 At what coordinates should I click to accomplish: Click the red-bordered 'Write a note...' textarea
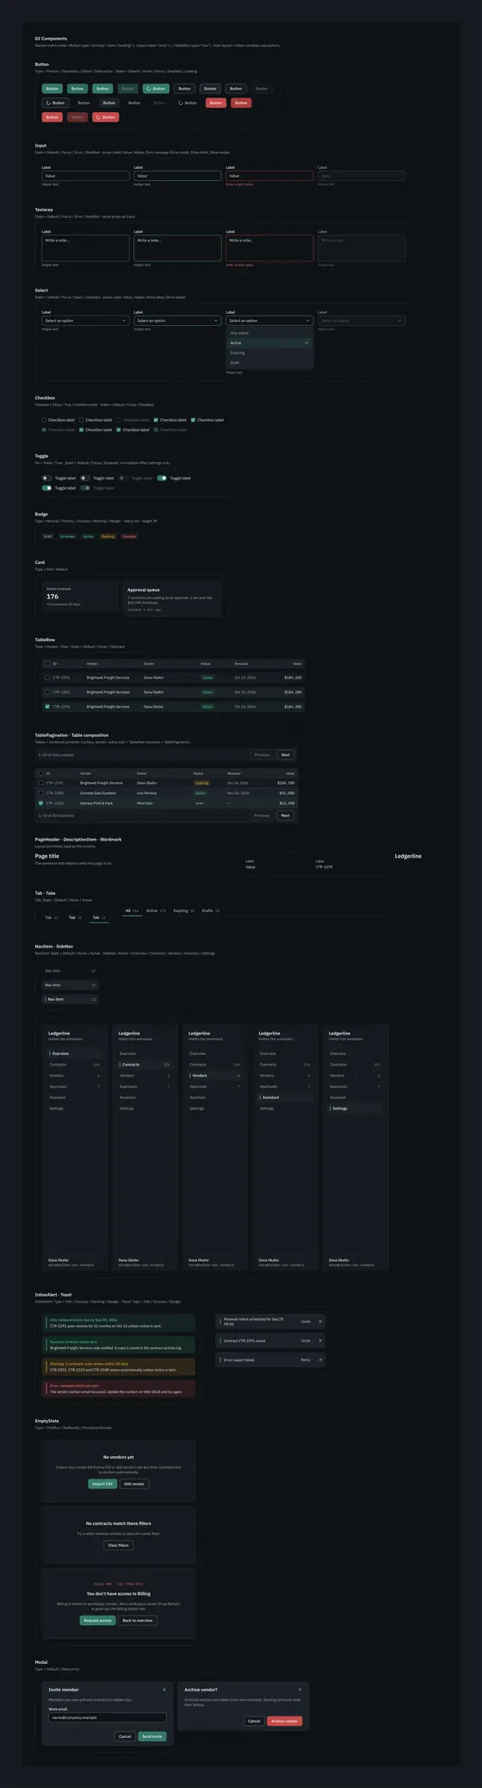269,248
